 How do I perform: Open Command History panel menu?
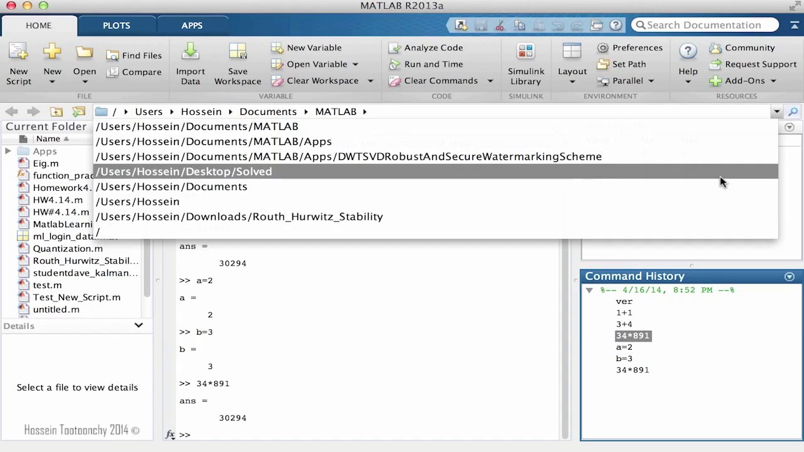tap(790, 276)
